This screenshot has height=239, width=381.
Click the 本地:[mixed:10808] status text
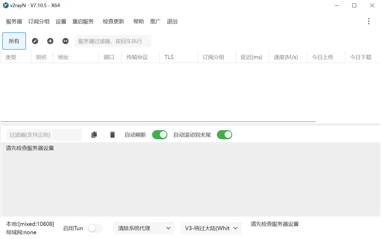30,224
